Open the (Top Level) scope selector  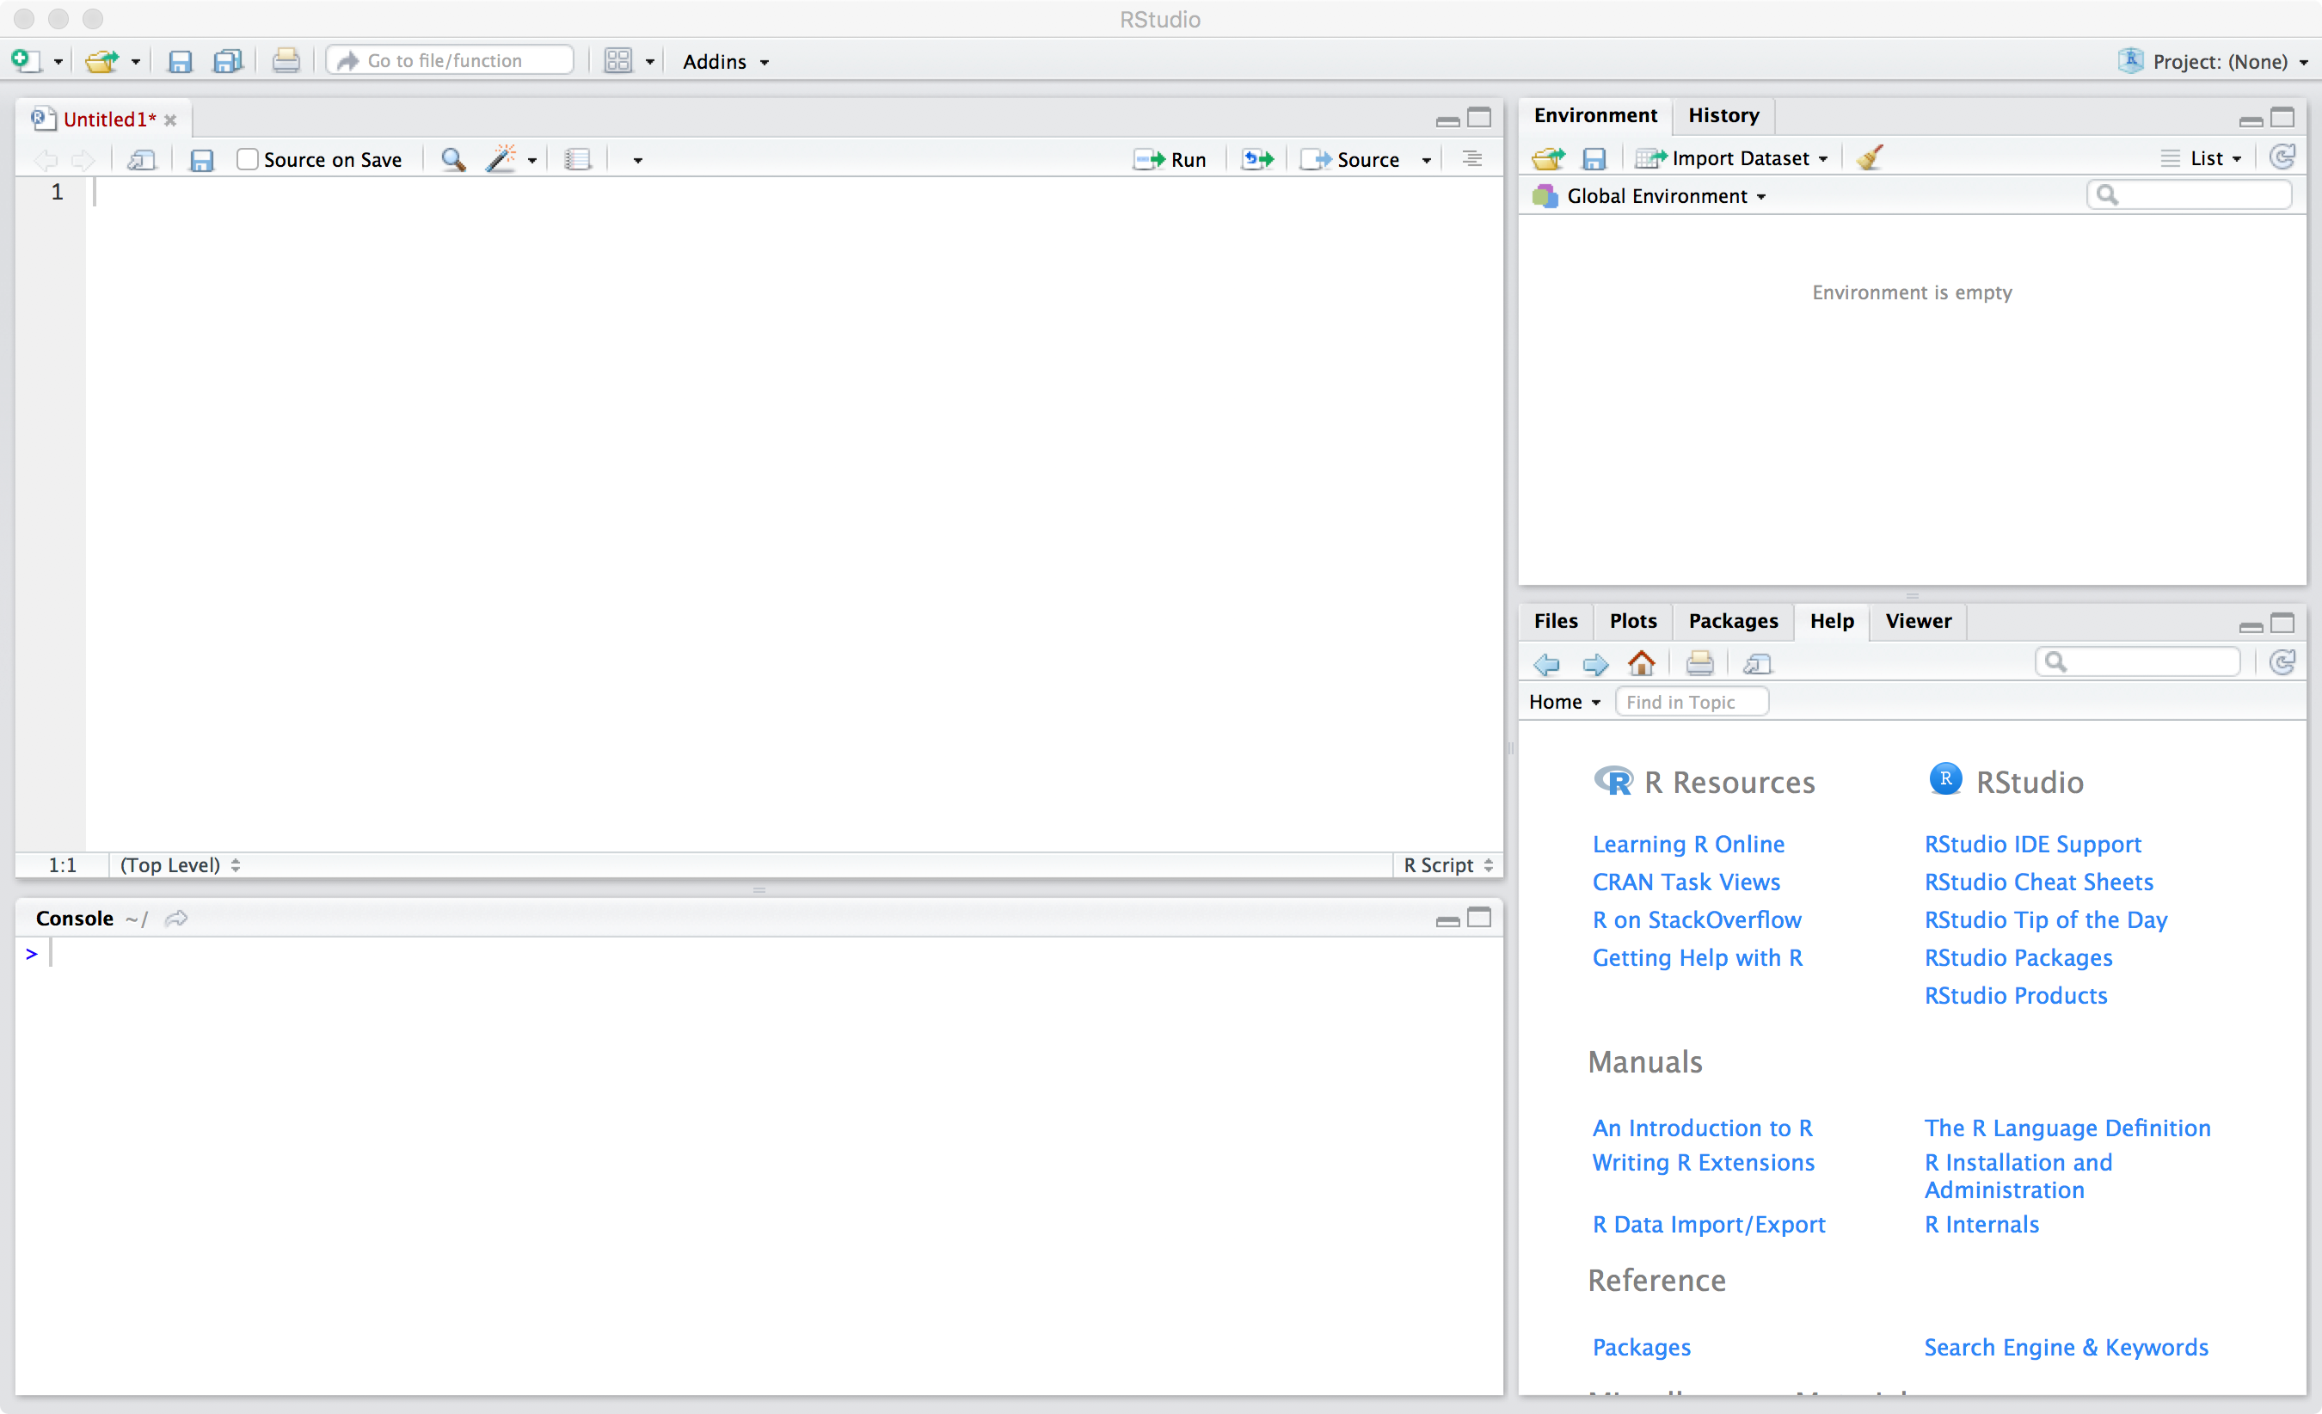180,864
